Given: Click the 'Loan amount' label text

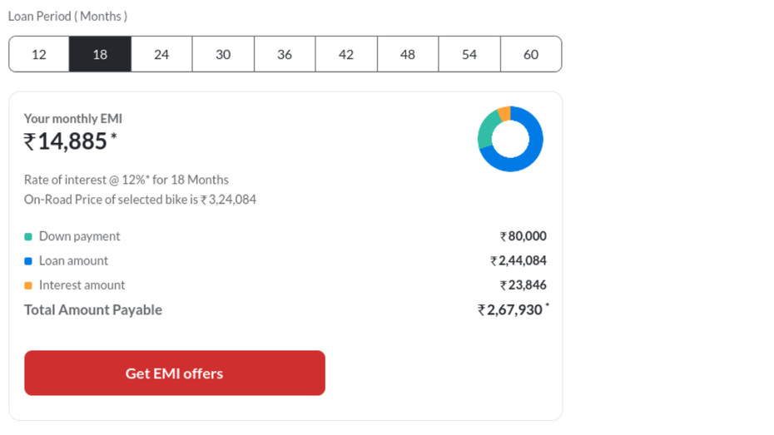Looking at the screenshot, I should [x=73, y=260].
